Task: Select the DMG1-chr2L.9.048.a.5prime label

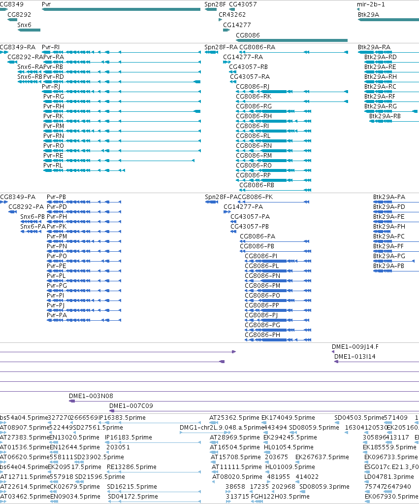Action: tap(222, 428)
